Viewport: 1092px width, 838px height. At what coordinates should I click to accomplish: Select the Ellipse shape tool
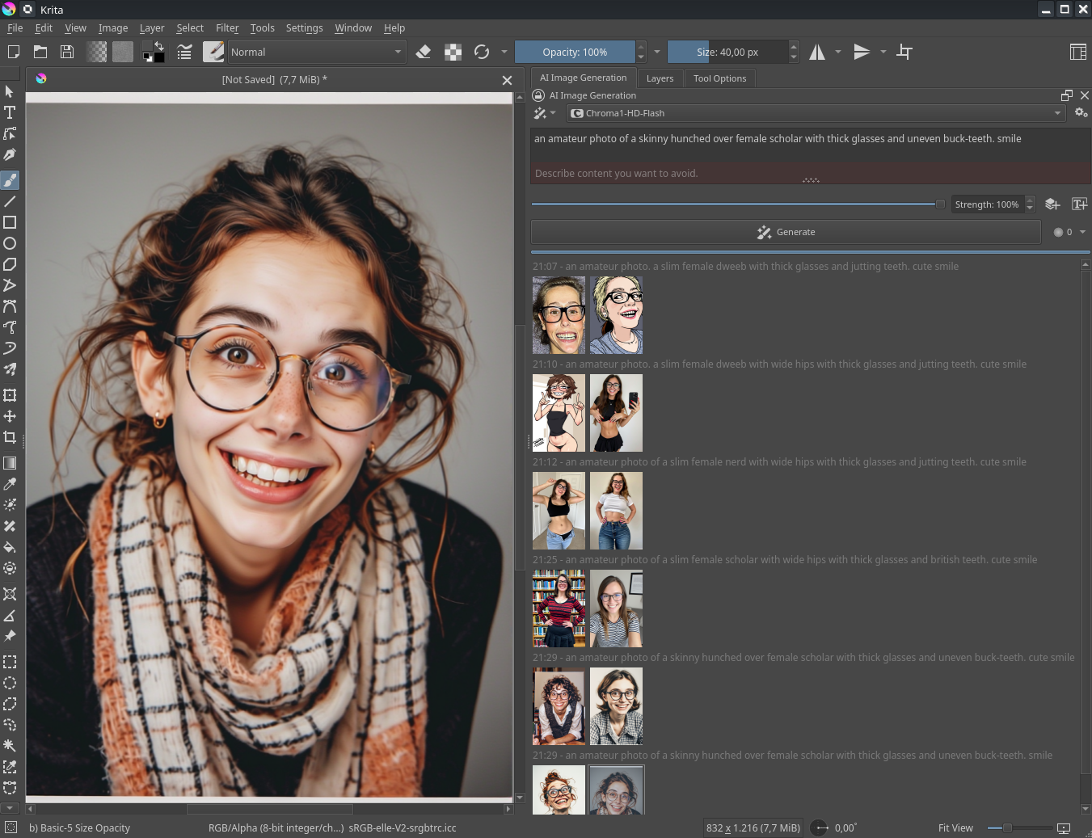[x=10, y=243]
